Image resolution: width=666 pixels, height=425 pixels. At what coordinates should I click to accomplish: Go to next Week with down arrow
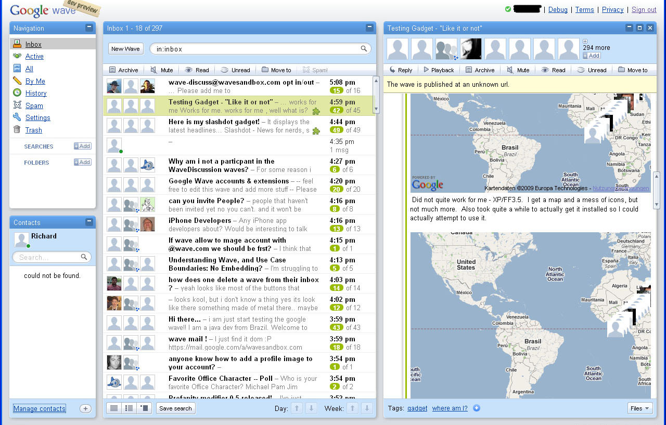coord(367,408)
